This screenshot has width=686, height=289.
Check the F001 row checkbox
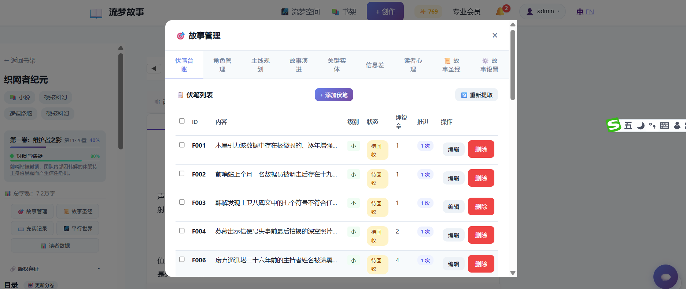[x=182, y=145]
